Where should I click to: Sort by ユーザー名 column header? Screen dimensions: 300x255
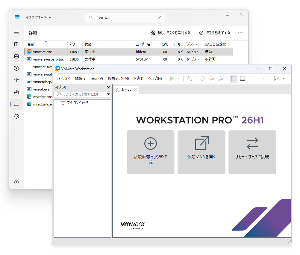pos(146,44)
